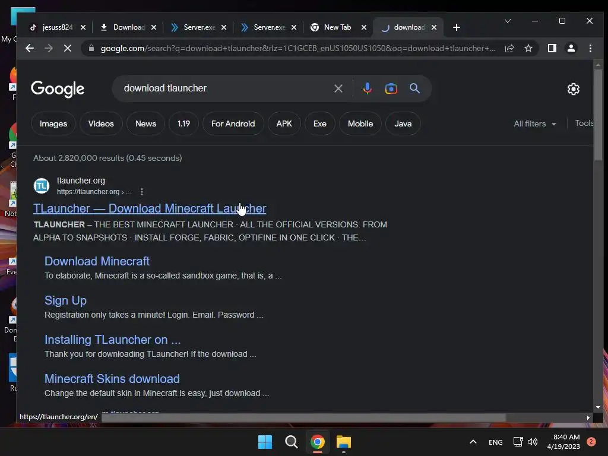
Task: Filter results by Videos
Action: [101, 123]
